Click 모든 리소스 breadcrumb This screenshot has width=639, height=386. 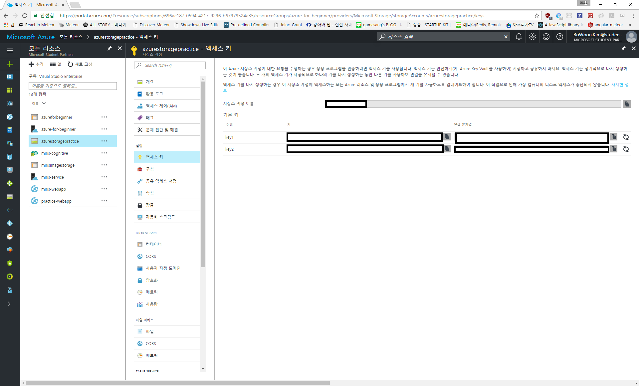71,37
